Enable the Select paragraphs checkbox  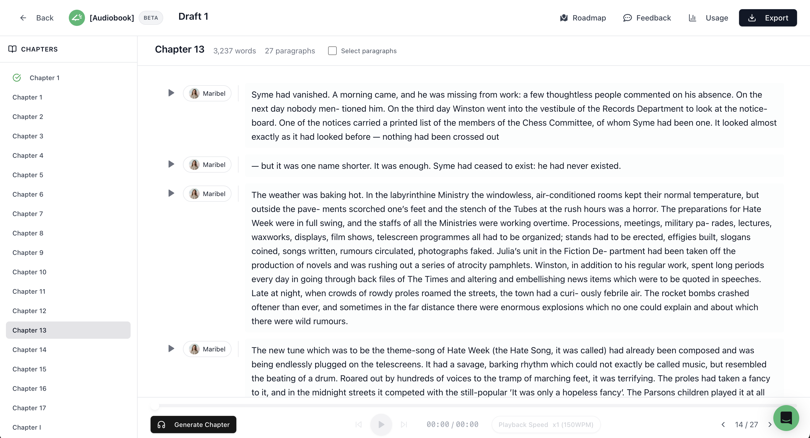332,51
